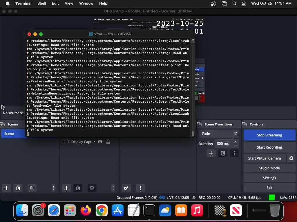
Task: Decrease transition duration with down arrow
Action: coord(235,146)
